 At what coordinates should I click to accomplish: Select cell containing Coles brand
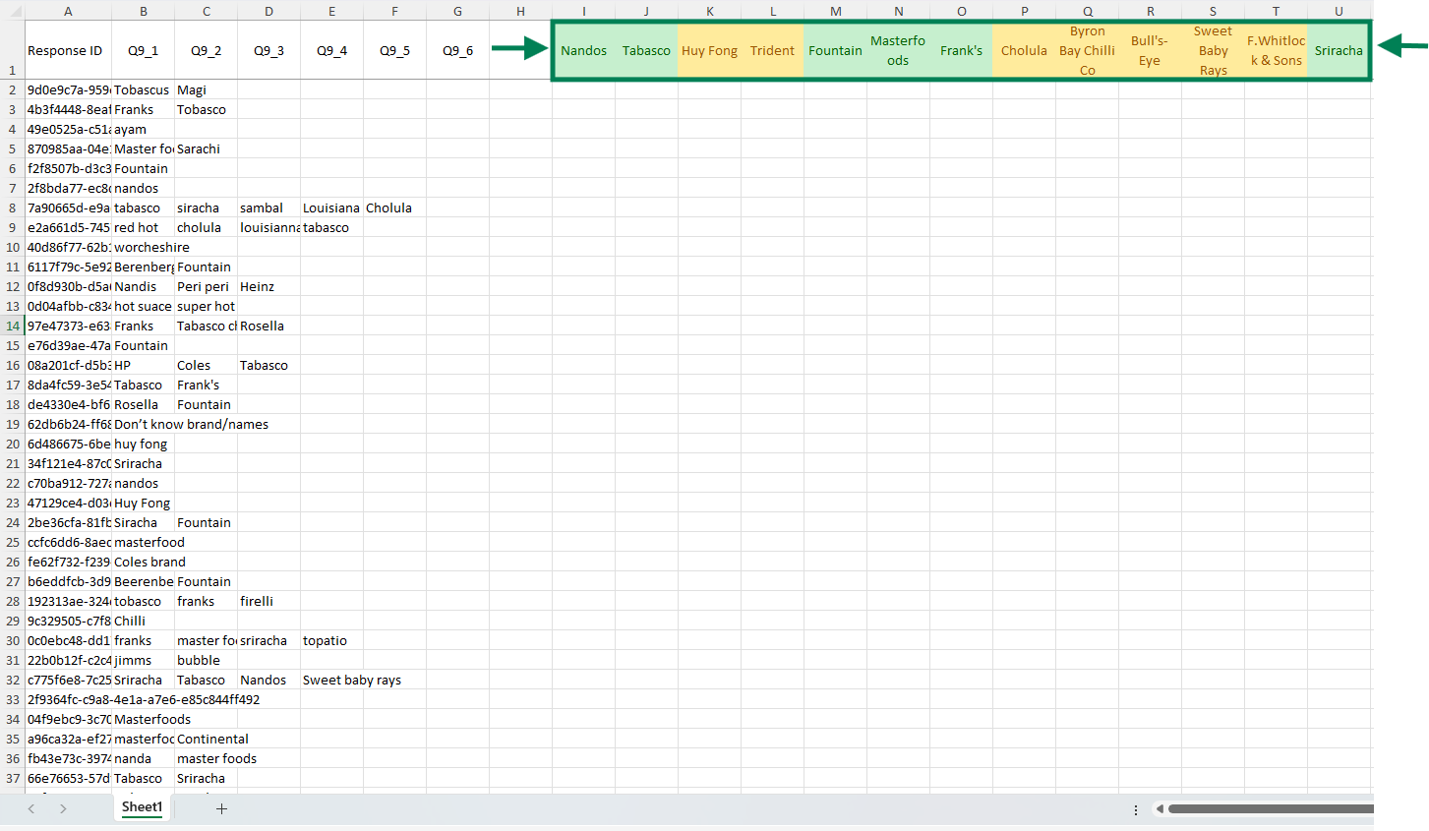[x=143, y=562]
